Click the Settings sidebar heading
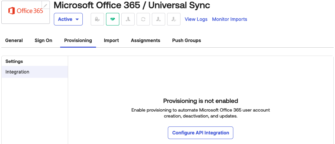The image size is (335, 144). [x=14, y=62]
